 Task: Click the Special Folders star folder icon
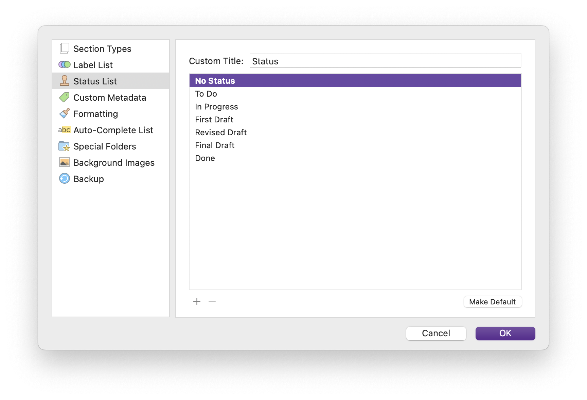(64, 146)
